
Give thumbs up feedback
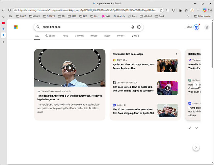190,128
